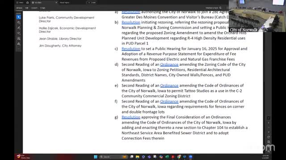Image resolution: width=286 pixels, height=160 pixels.
Task: Open the Windows Start button on the taskbar
Action: (95, 157)
